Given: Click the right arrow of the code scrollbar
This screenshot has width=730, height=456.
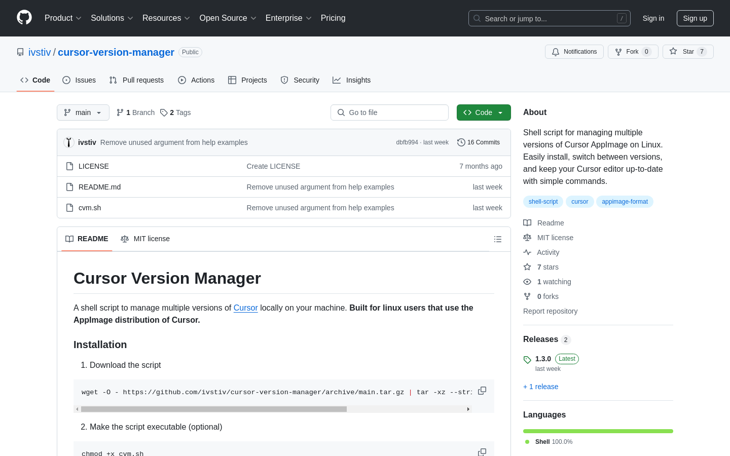Looking at the screenshot, I should pyautogui.click(x=468, y=409).
